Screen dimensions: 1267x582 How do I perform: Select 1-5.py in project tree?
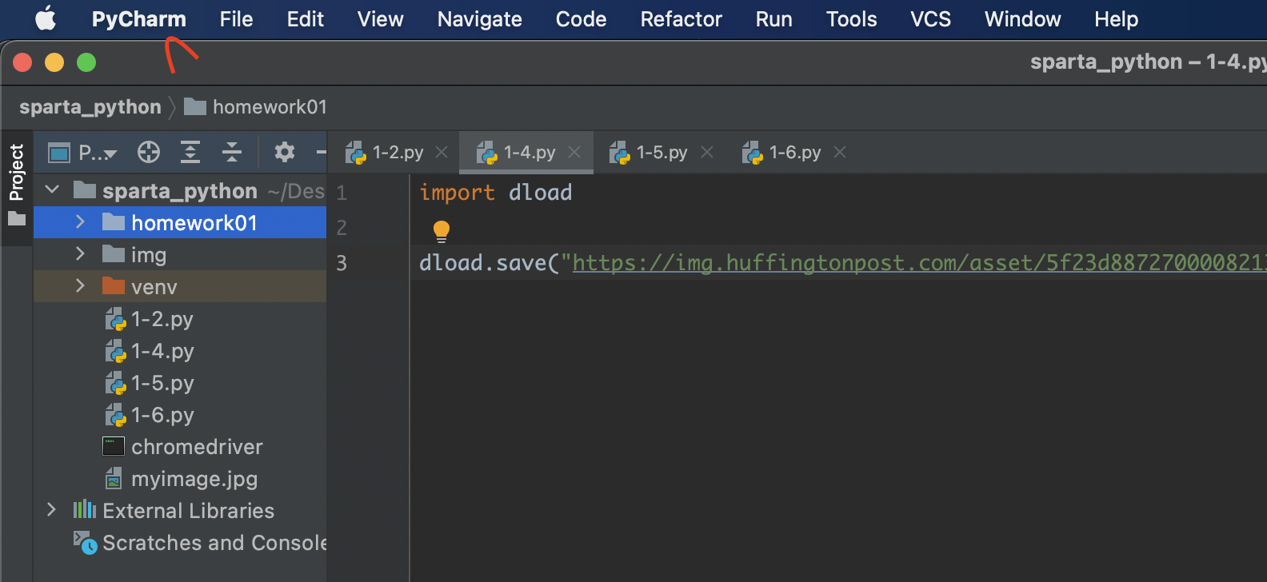coord(180,382)
